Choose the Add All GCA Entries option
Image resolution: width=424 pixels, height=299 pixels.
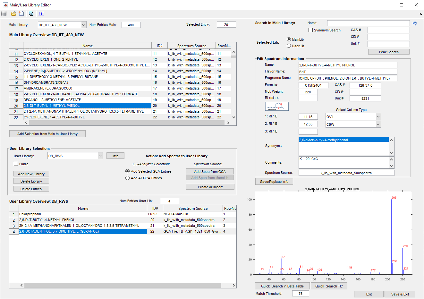[128, 178]
